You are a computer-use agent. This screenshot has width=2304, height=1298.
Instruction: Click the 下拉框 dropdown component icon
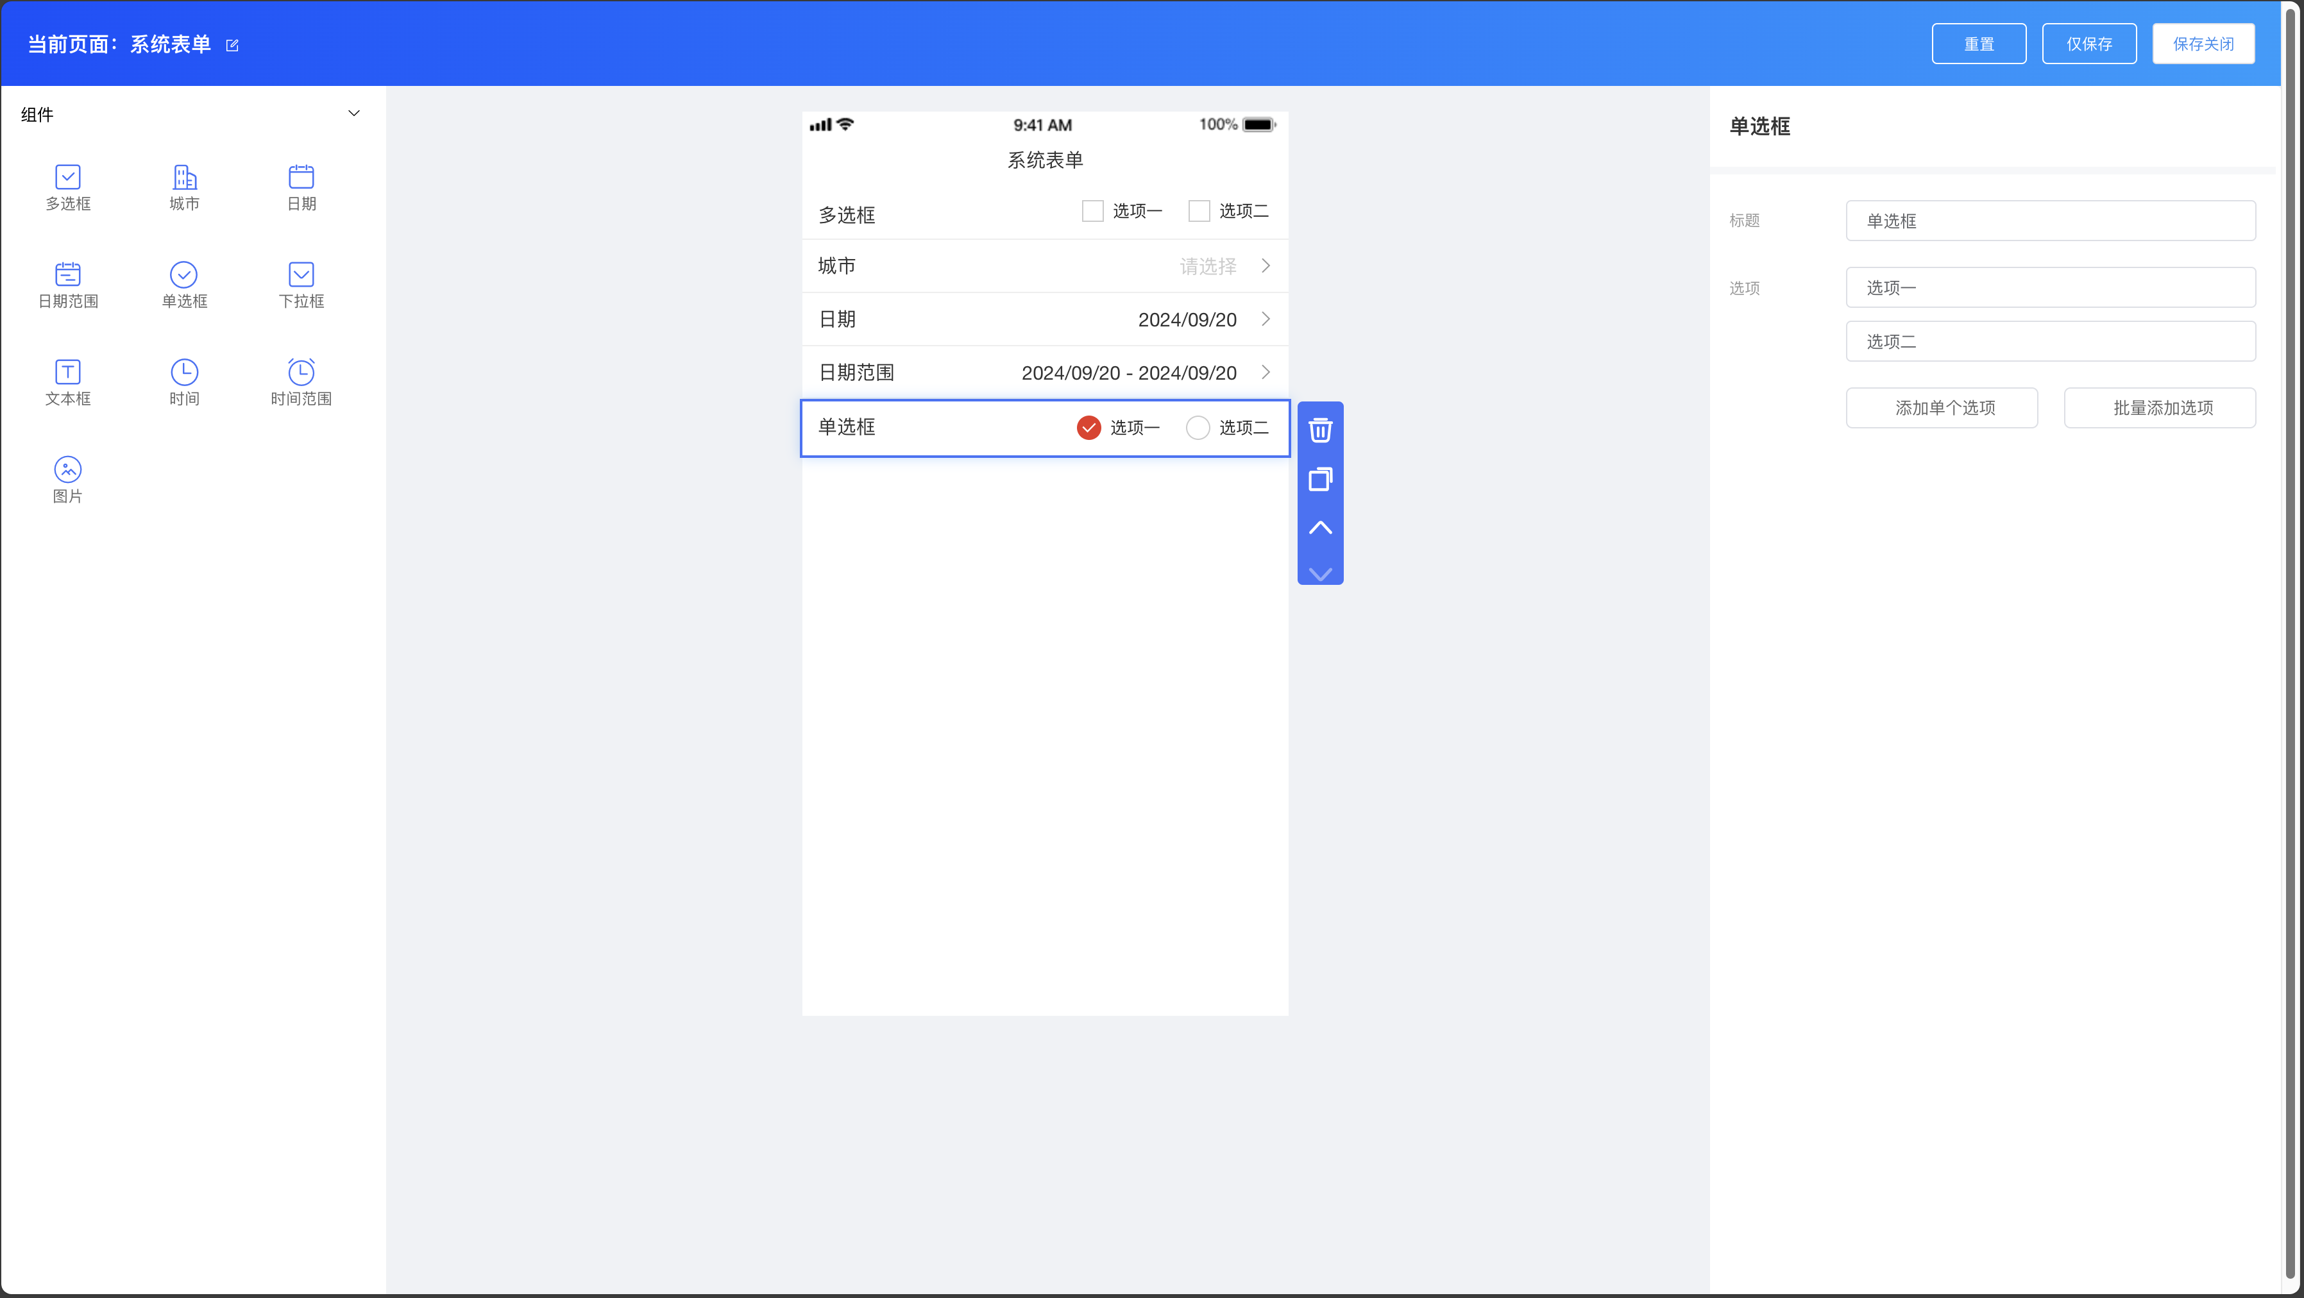pos(301,274)
